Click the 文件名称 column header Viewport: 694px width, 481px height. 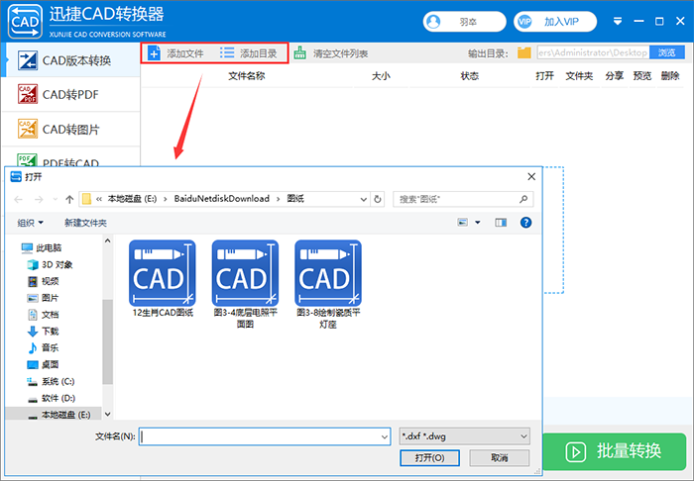(247, 76)
